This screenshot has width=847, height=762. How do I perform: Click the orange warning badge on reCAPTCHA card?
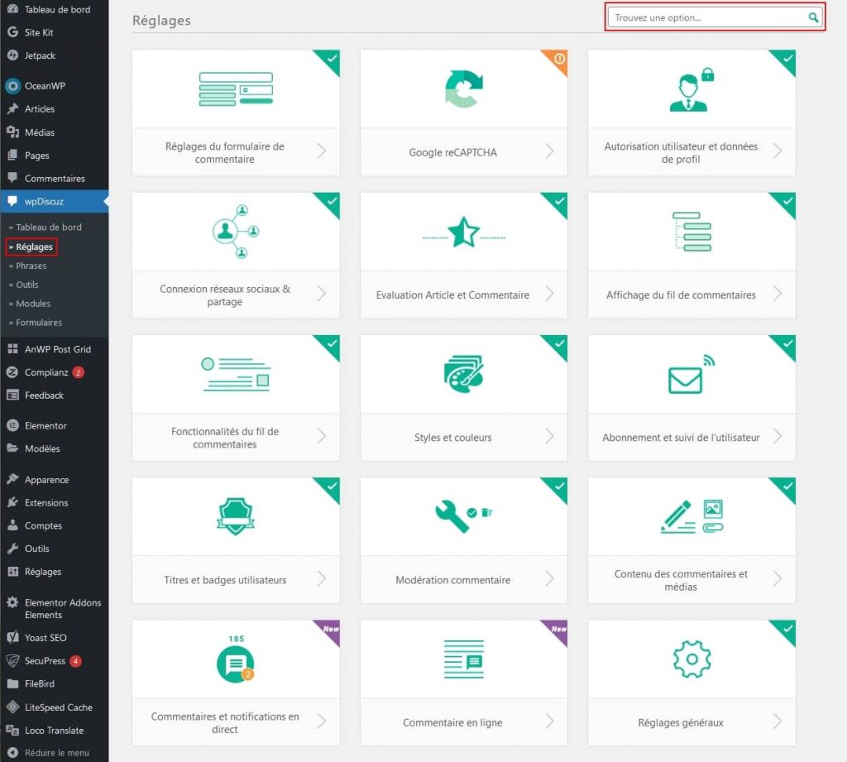(560, 58)
